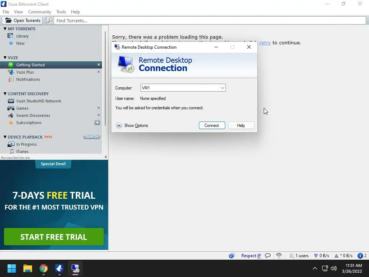Click the blue info alerts icon
The image size is (369, 277).
[x=360, y=256]
